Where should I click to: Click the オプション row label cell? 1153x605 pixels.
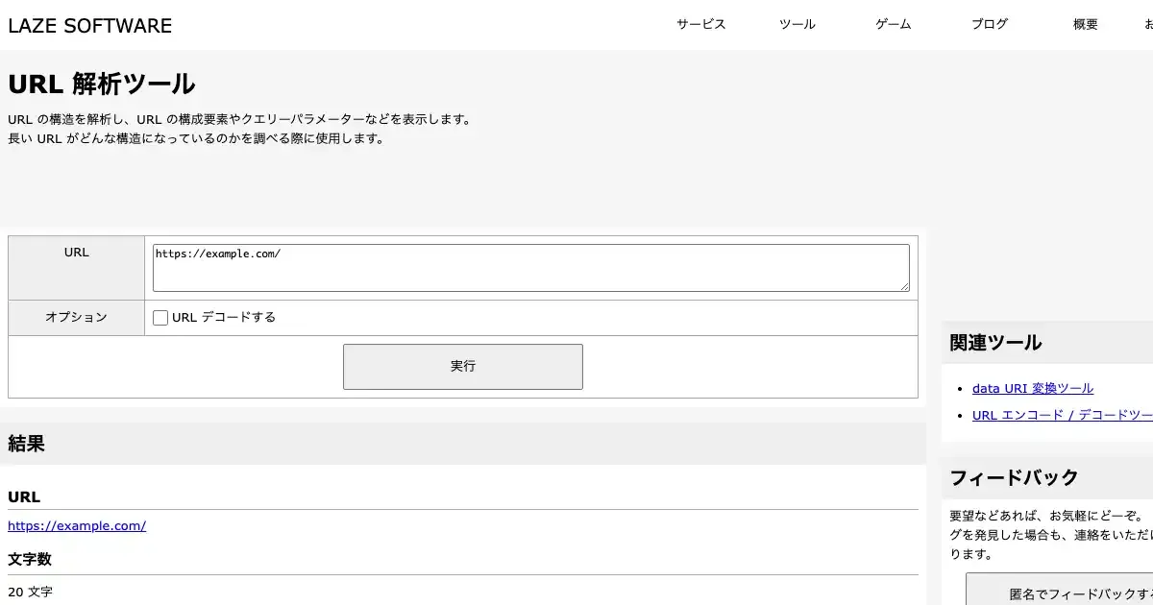pos(76,318)
